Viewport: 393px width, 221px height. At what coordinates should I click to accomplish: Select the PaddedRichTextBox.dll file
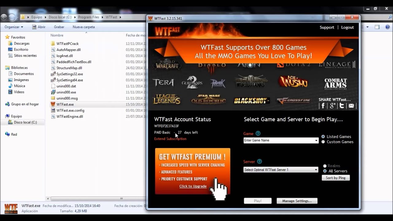click(74, 62)
